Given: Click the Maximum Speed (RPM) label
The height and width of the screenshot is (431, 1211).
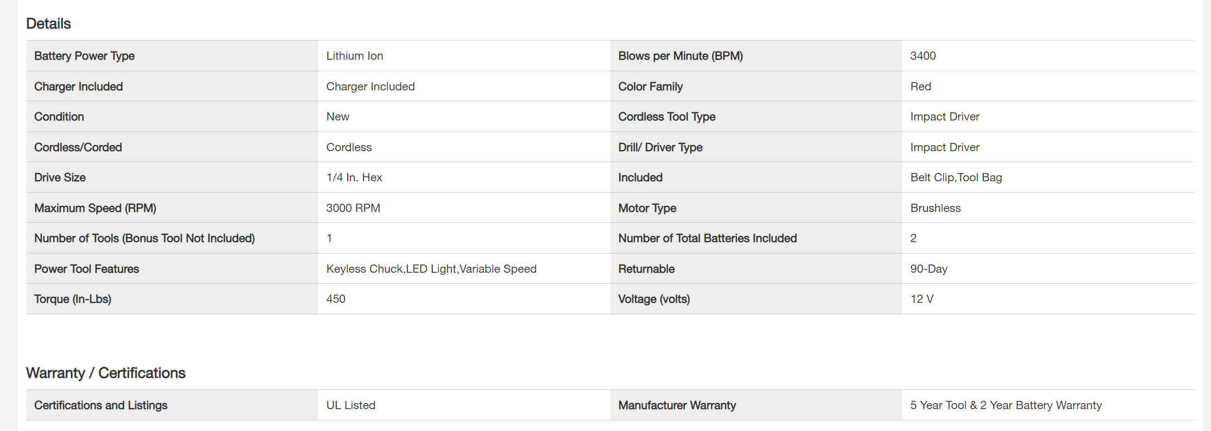Looking at the screenshot, I should [95, 208].
